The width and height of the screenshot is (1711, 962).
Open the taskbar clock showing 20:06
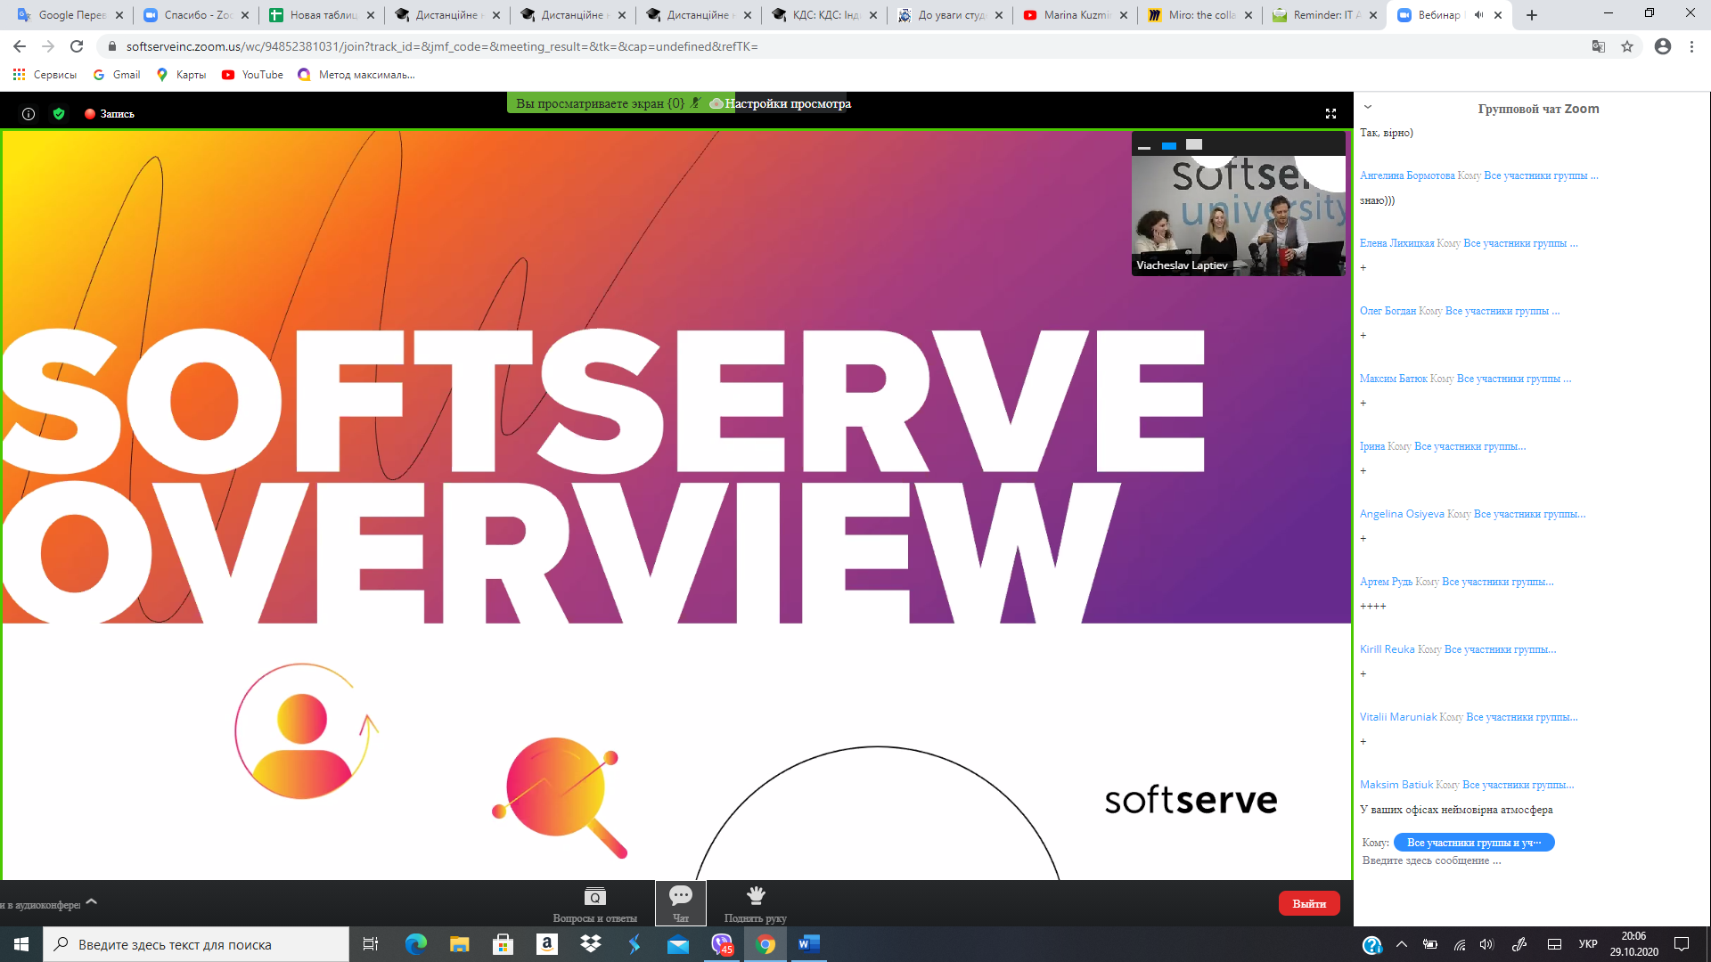[1633, 944]
